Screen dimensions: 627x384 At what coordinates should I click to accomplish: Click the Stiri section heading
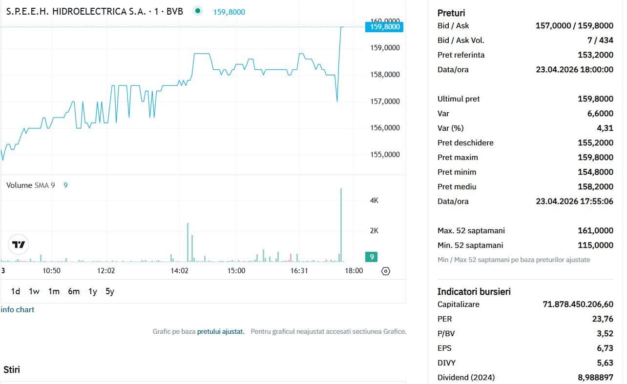click(x=12, y=370)
